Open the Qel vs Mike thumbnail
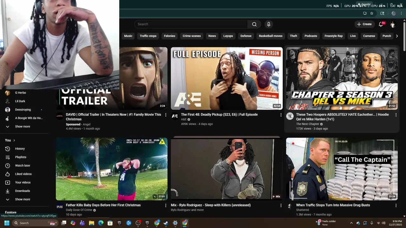Image resolution: width=406 pixels, height=228 pixels. [342, 78]
